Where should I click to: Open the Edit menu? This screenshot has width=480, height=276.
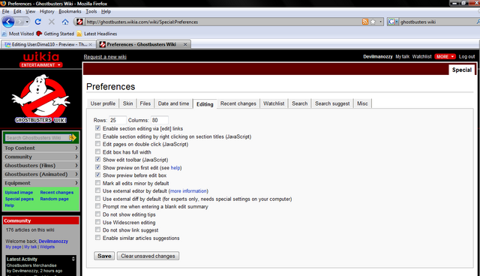coord(17,11)
